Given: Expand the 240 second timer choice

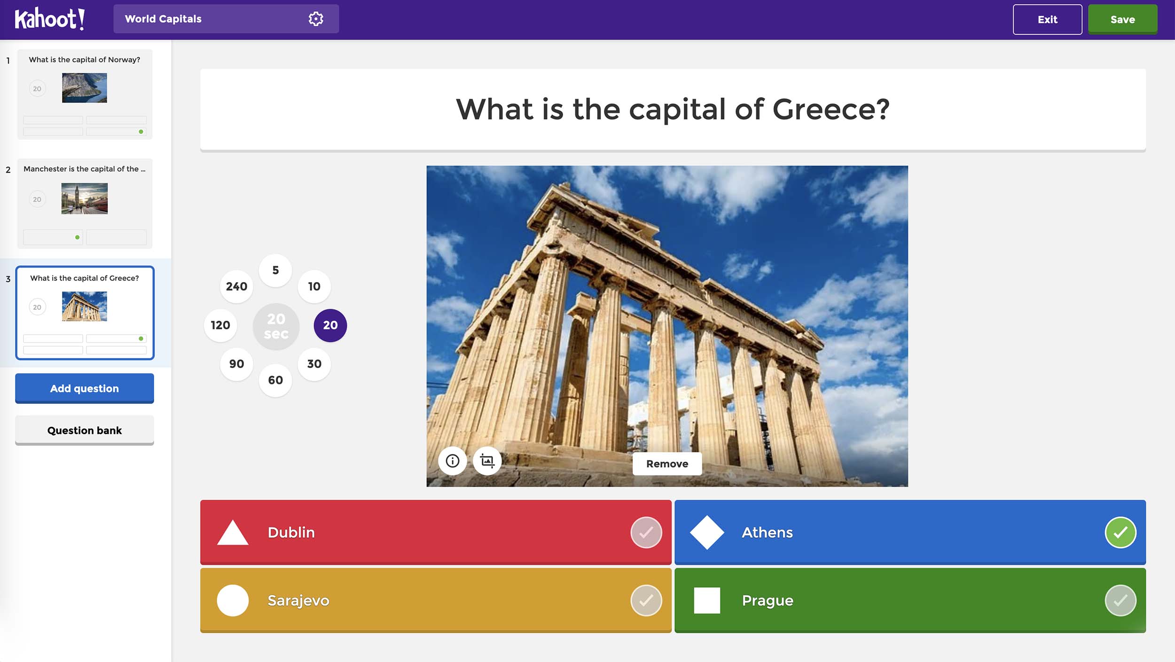Looking at the screenshot, I should click(x=236, y=287).
